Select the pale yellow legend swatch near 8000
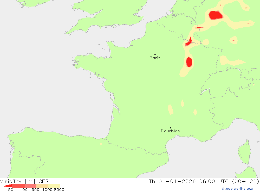Image resolution: width=260 pixels, height=191 pixels. coord(54,186)
